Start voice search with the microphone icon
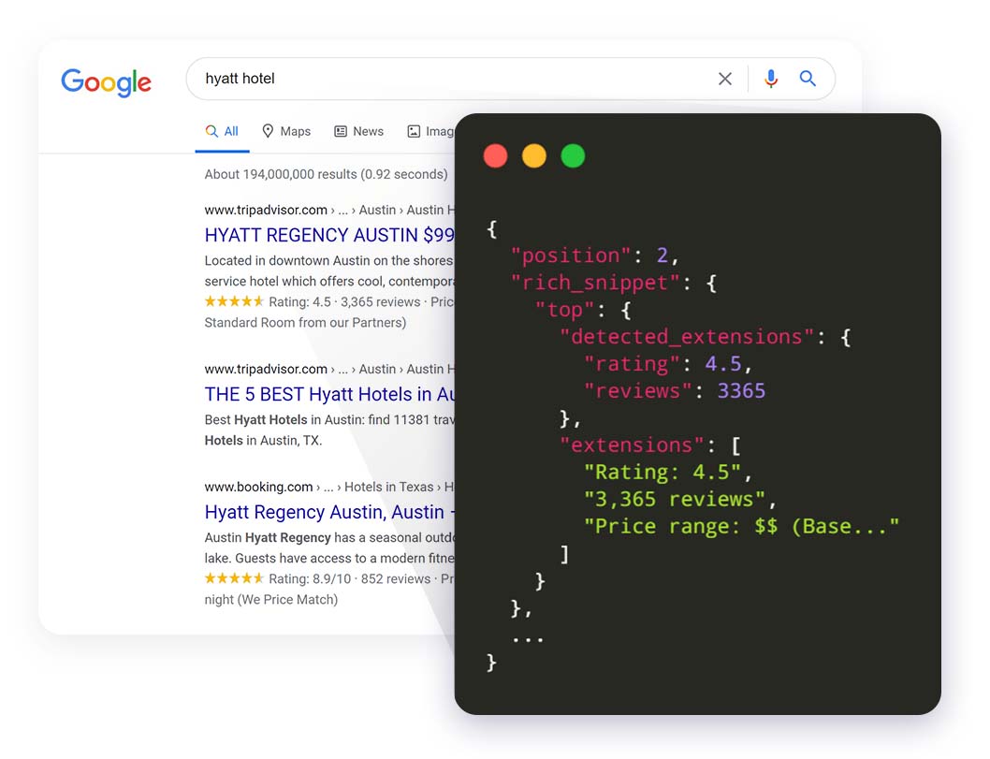 [770, 80]
